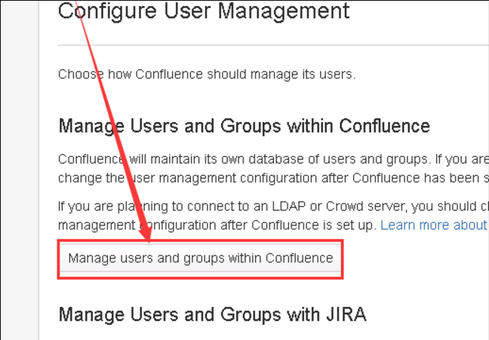Click the Manage Users and Groups within Confluence heading
The width and height of the screenshot is (489, 340).
(244, 126)
